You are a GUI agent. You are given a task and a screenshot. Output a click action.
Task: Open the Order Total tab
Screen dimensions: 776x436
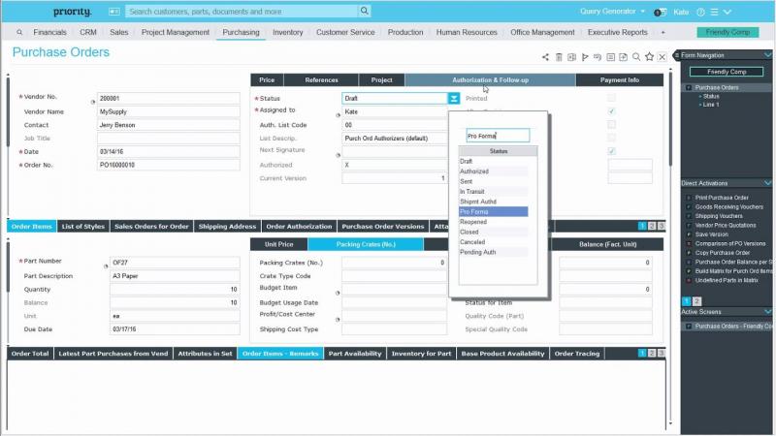pyautogui.click(x=30, y=354)
